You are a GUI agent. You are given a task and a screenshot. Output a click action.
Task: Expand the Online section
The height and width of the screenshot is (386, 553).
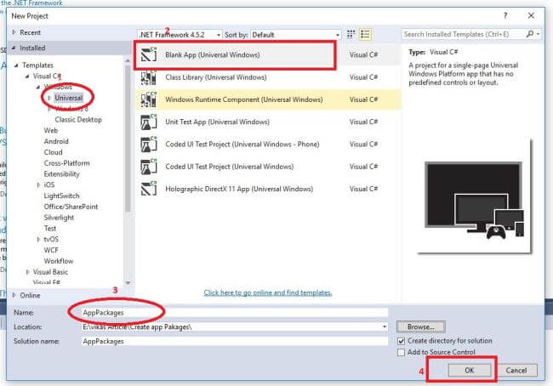tap(14, 295)
